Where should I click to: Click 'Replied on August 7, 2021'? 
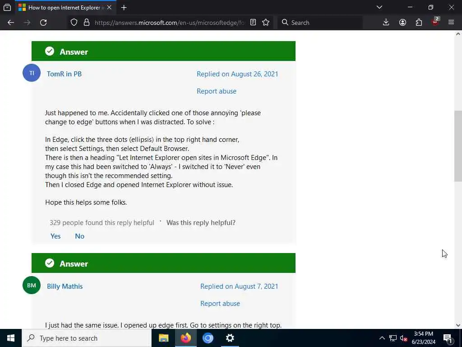[x=239, y=286]
